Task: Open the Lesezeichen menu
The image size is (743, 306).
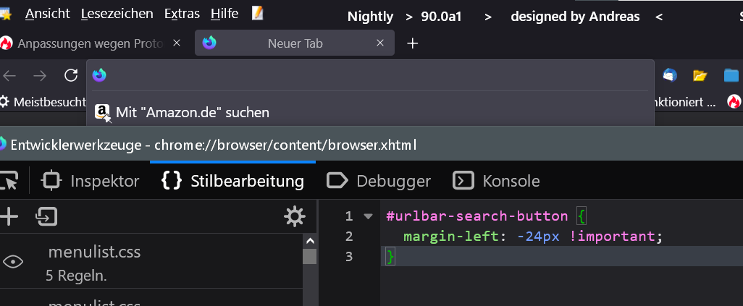Action: (117, 14)
